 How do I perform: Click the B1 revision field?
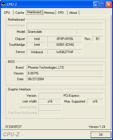pos(98,39)
